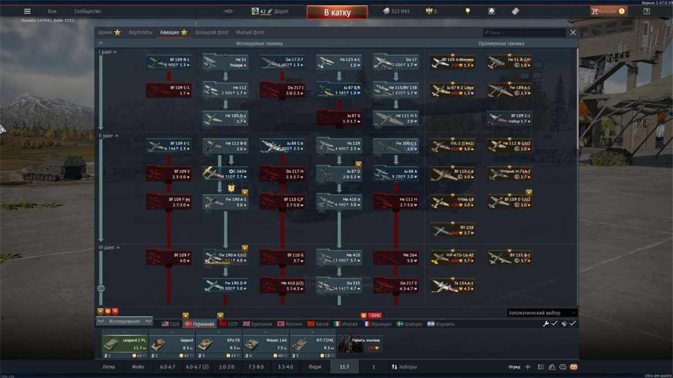Select the premium BV 238 card
The height and width of the screenshot is (378, 673).
point(453,230)
